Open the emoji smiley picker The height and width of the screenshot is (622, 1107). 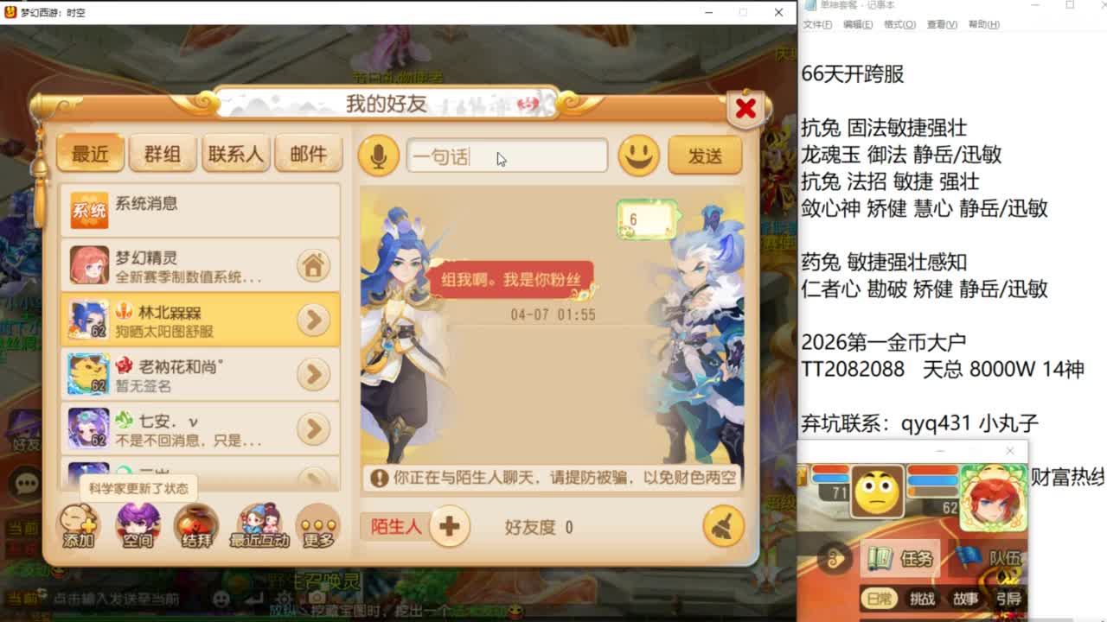(638, 155)
